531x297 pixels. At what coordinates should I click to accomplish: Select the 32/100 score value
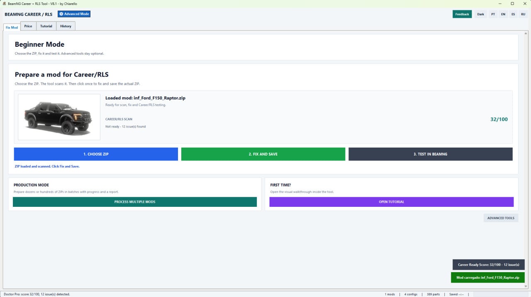[x=499, y=120]
